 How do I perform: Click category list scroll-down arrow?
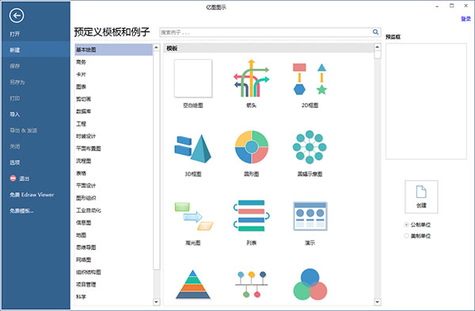coord(156,302)
